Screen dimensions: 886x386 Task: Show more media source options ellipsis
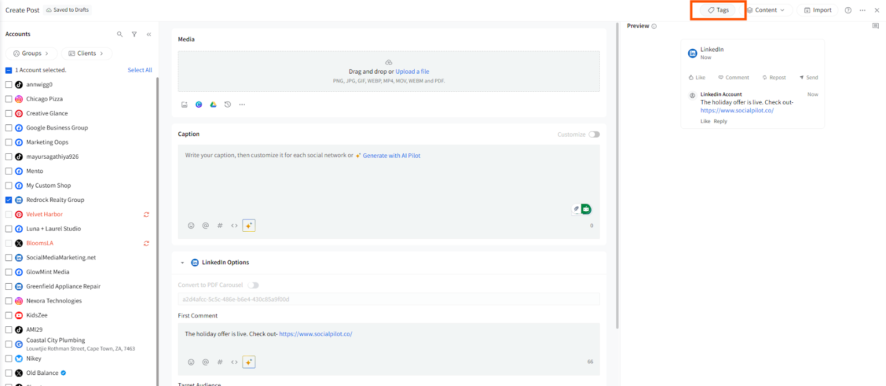point(242,105)
